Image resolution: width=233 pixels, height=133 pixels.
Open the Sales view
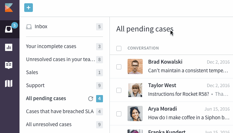64,73
